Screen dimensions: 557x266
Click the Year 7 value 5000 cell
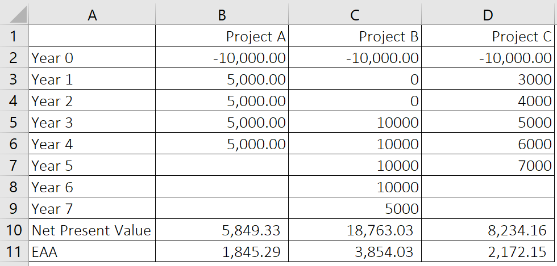point(355,209)
